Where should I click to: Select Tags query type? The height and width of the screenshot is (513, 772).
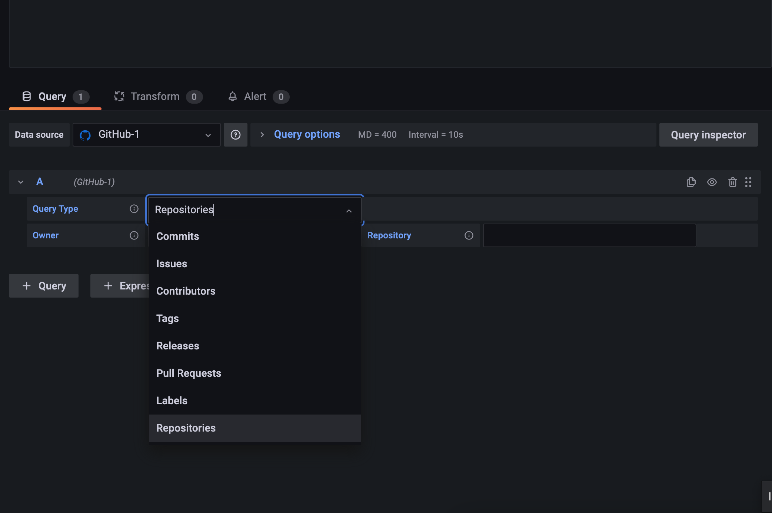[x=255, y=318]
